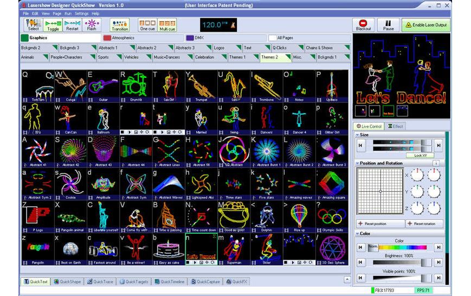Image resolution: width=471 pixels, height=296 pixels.
Task: Trigger the Best on Earth cue
Action: tap(70, 249)
